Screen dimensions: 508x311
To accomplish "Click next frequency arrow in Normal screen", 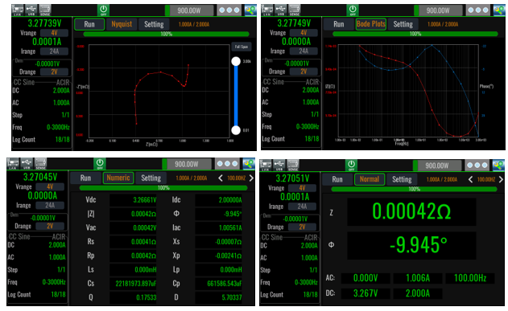I will pyautogui.click(x=501, y=179).
